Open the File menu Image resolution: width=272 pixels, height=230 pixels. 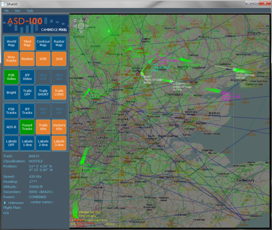coord(6,10)
